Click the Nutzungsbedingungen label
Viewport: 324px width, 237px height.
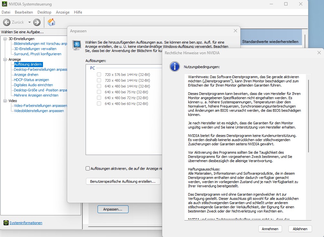(202, 67)
